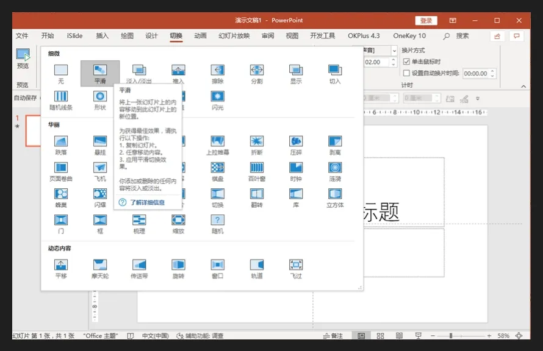Apply the 缩放 (Zoom) transition
The height and width of the screenshot is (351, 543).
click(178, 224)
